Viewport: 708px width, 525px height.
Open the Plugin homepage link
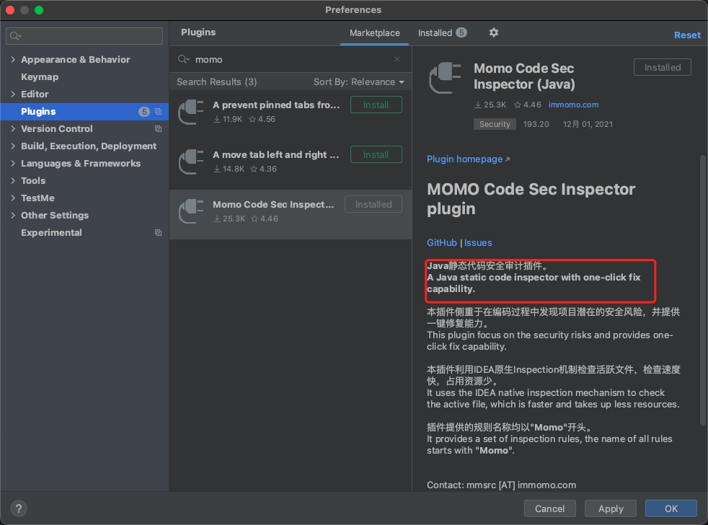click(468, 159)
